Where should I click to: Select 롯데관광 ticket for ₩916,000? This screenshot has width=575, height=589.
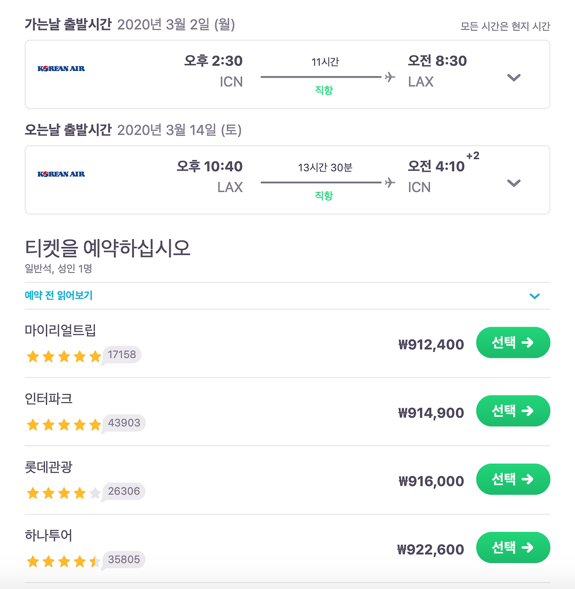click(513, 479)
